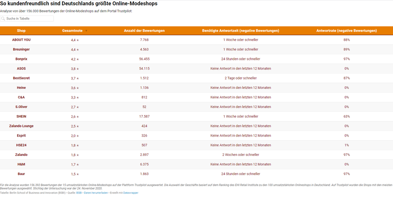
Task: Click BestSecret's 87% response rate
Action: tap(347, 78)
